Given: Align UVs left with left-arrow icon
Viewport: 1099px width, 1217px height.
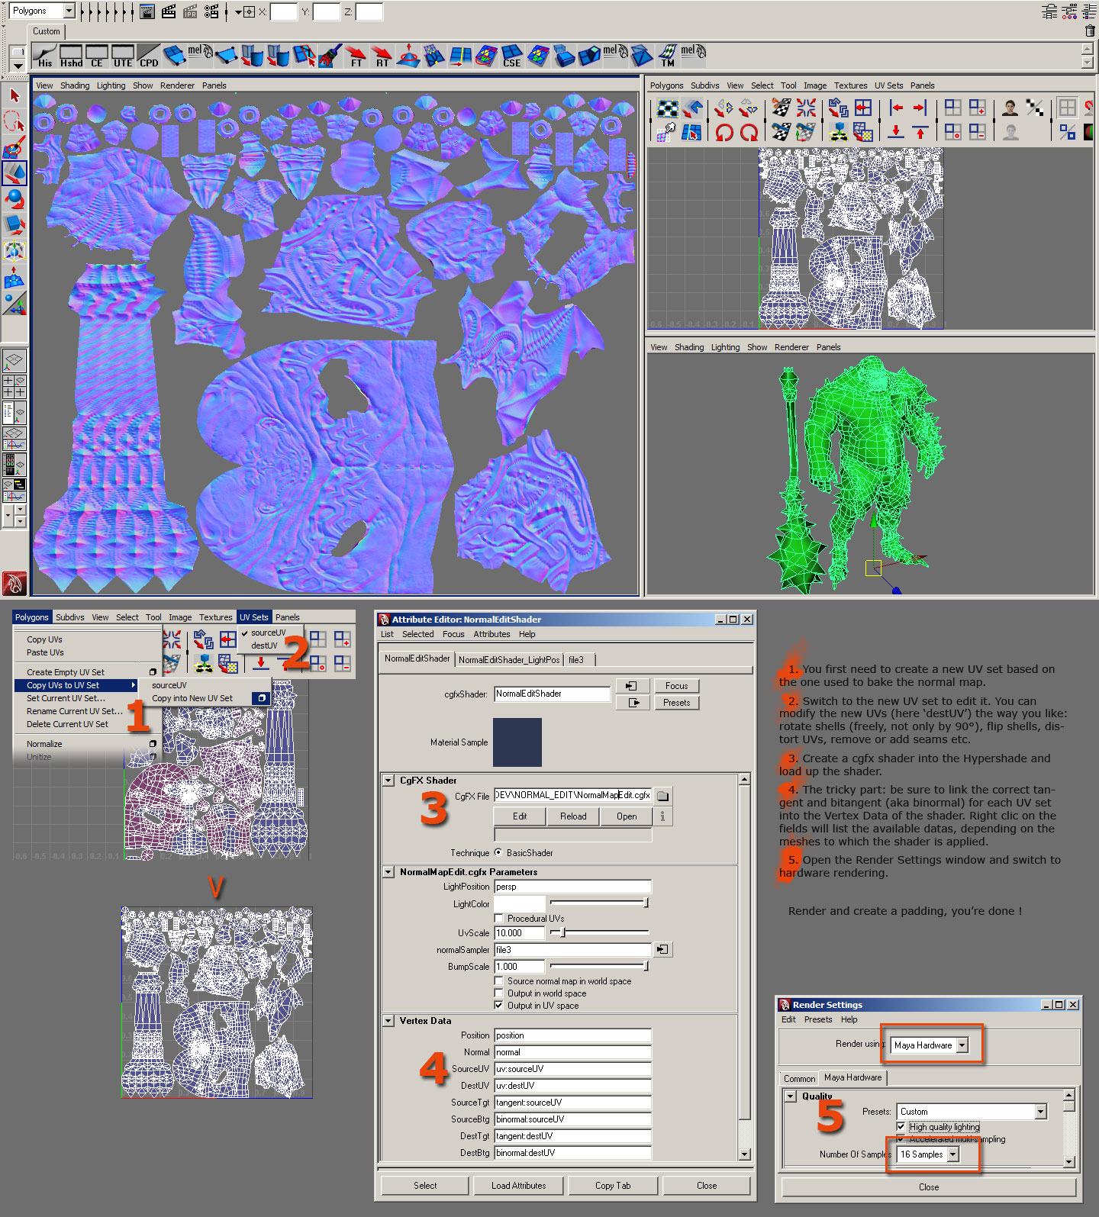Looking at the screenshot, I should [897, 108].
